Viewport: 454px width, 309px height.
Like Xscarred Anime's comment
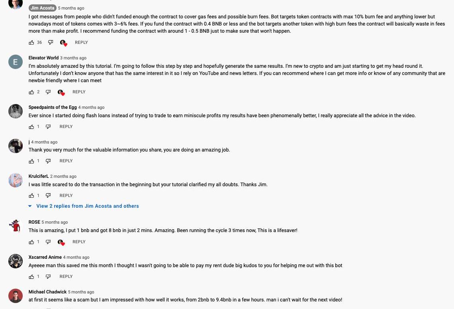pos(31,277)
